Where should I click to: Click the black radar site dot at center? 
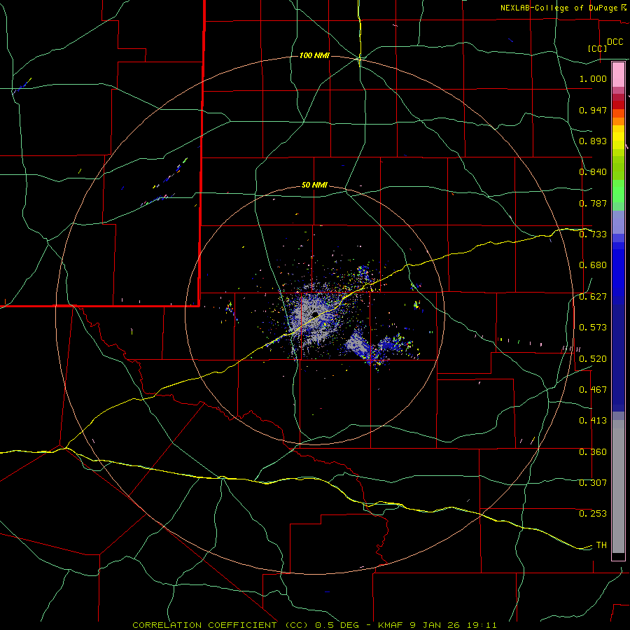click(315, 314)
